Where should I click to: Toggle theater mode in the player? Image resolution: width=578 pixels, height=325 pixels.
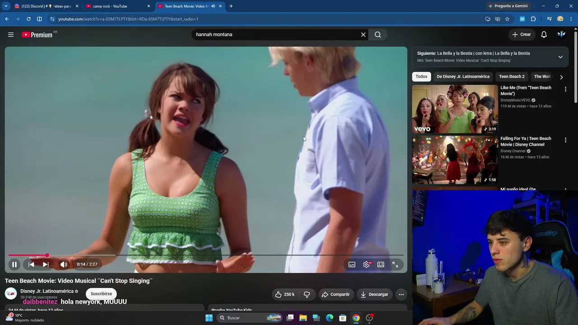(381, 265)
